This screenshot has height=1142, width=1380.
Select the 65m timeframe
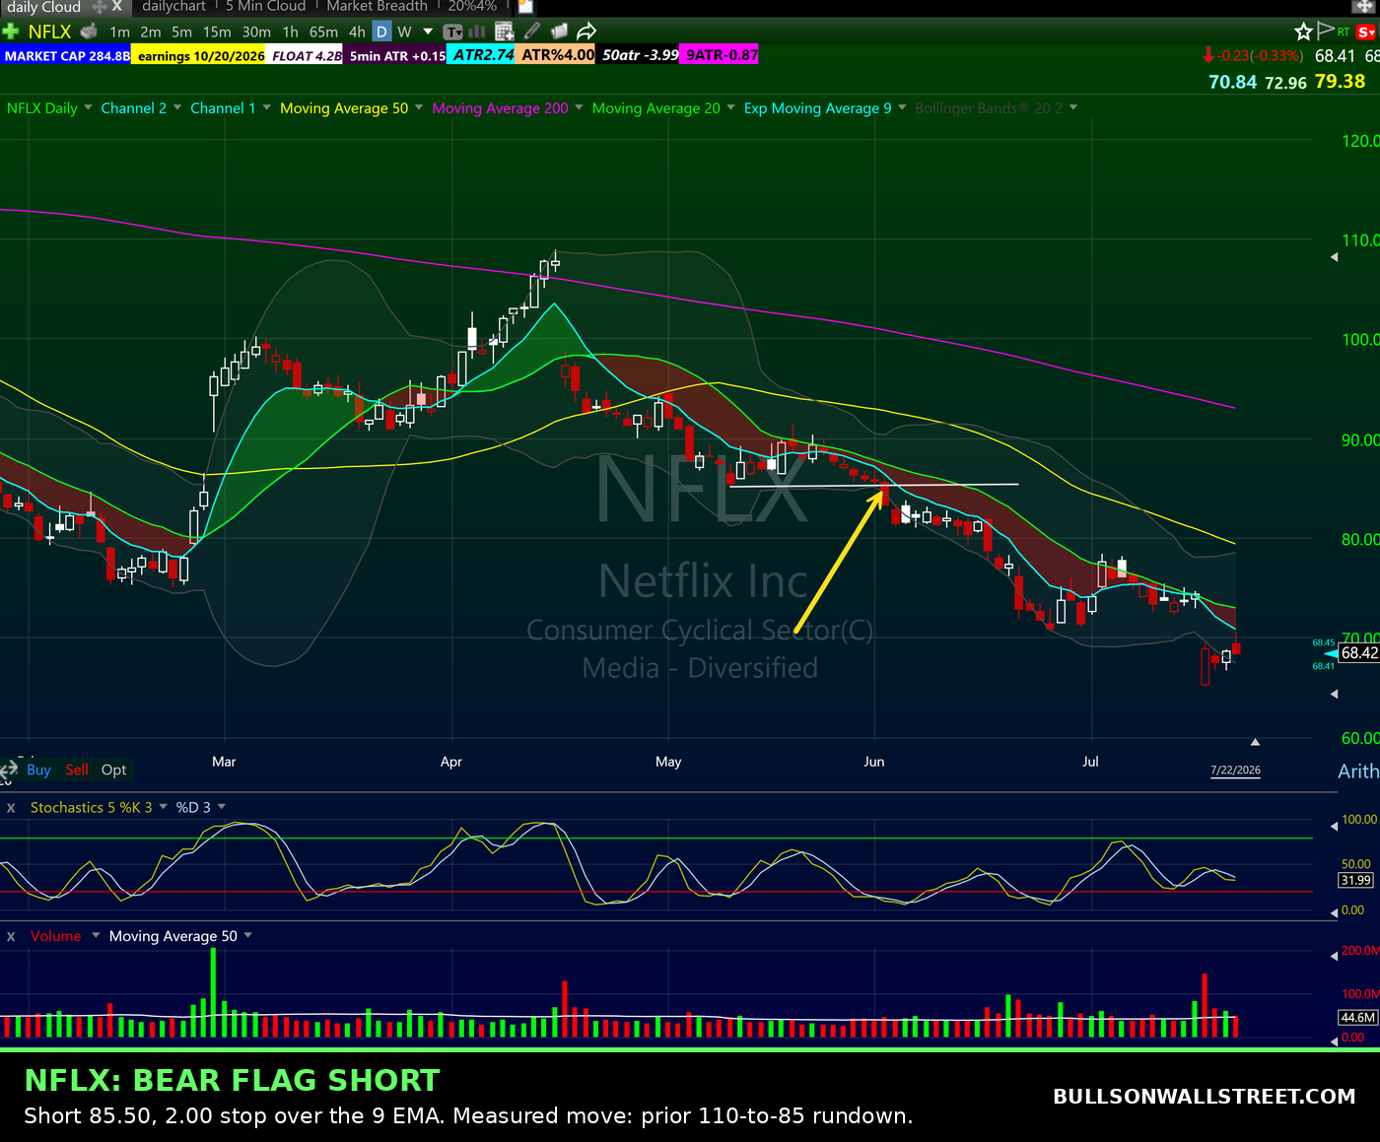[x=323, y=32]
